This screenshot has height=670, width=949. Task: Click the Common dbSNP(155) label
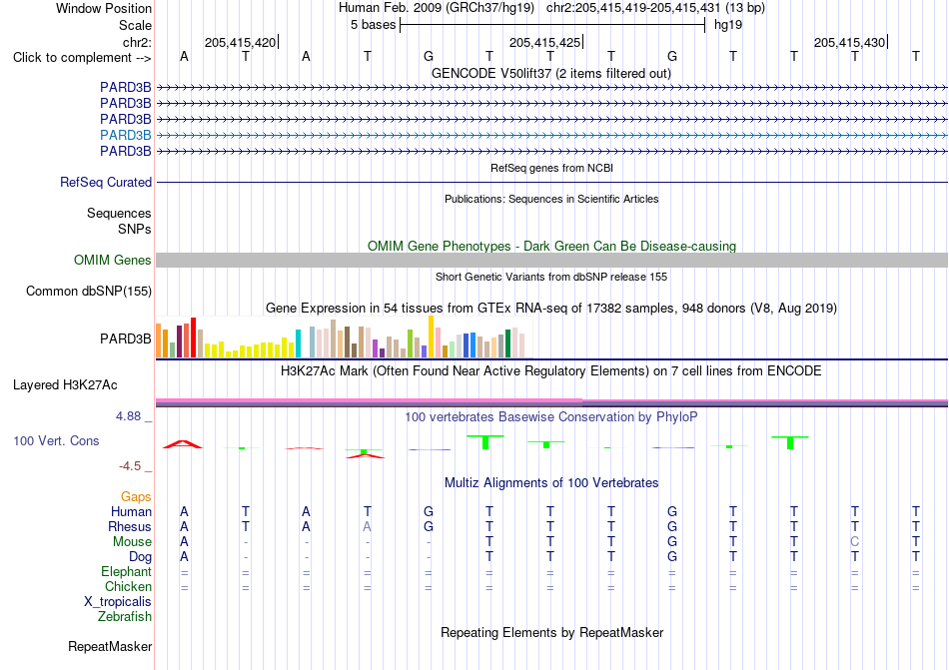tap(89, 291)
